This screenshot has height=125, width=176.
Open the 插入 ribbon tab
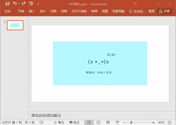click(32, 11)
